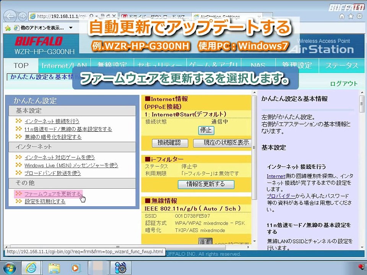
Task: Open the IE Favorites star icon
Action: tap(351, 16)
